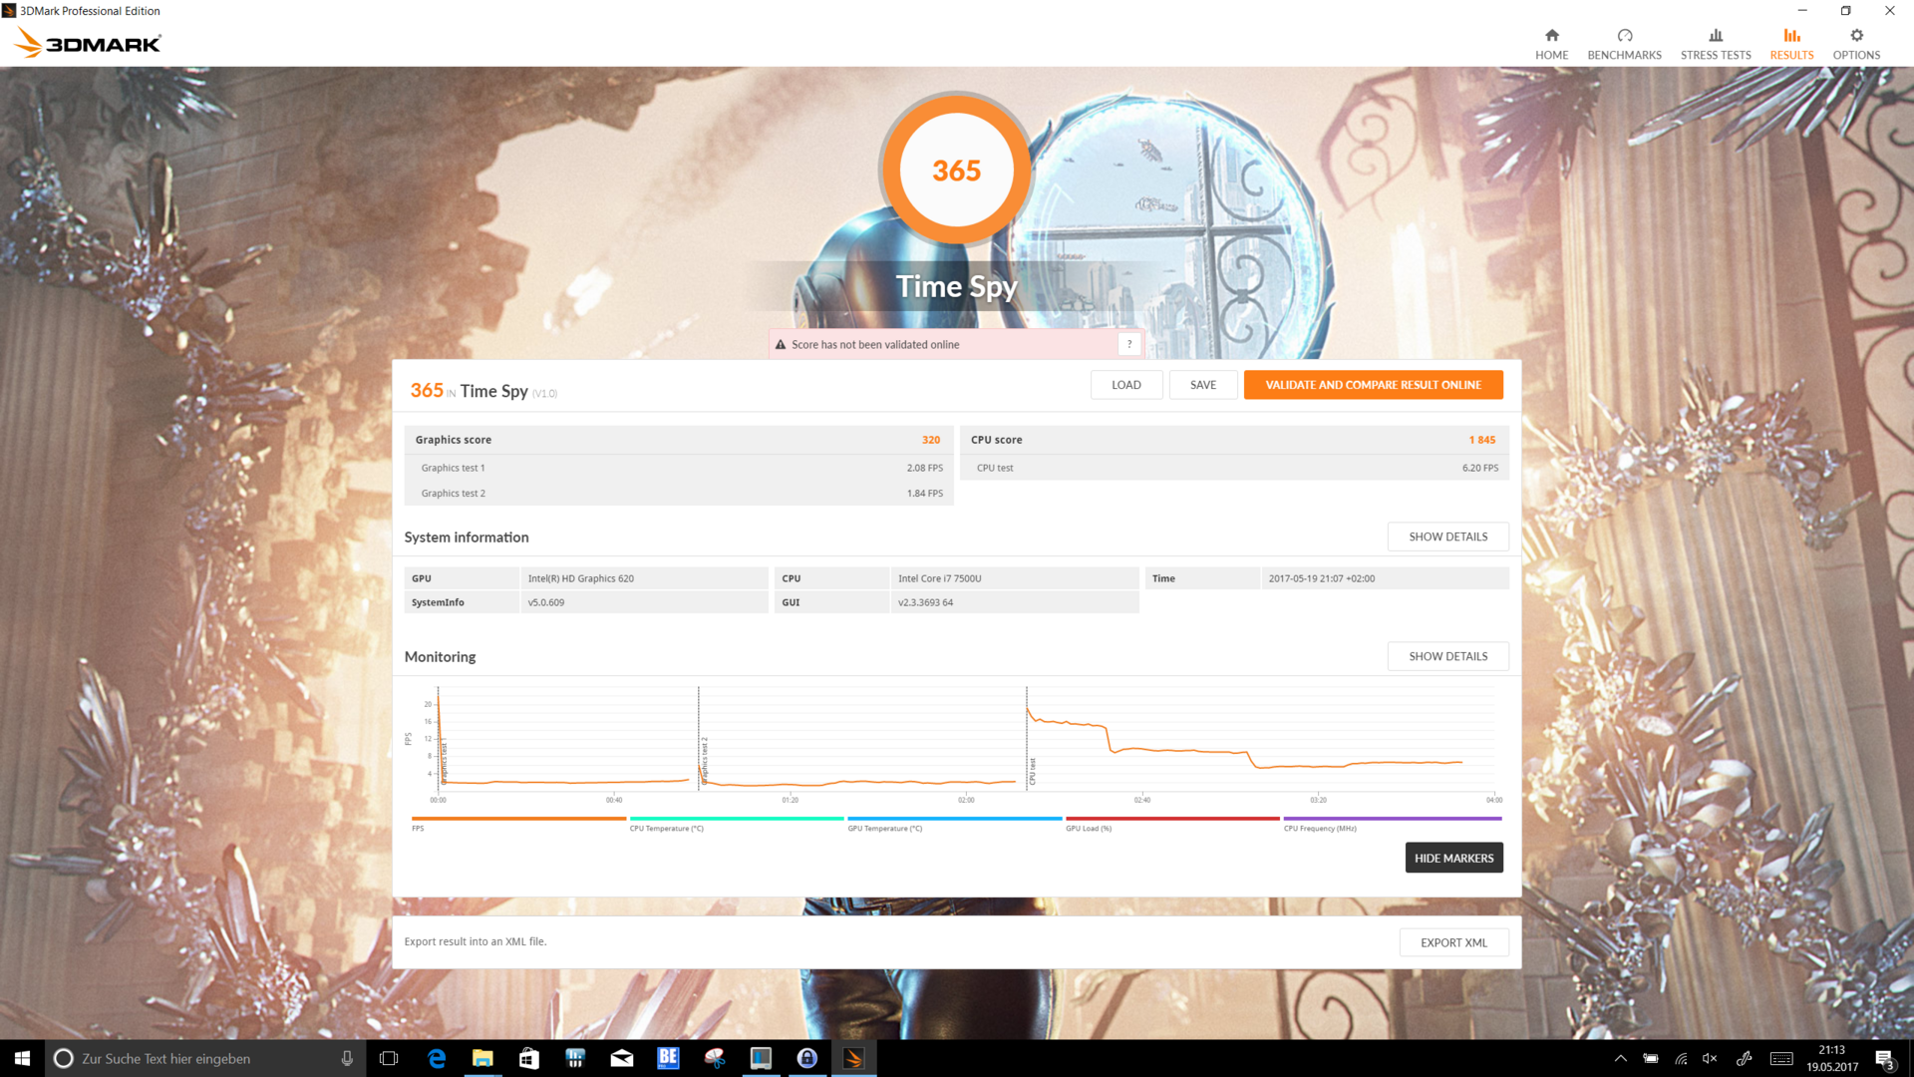Click the Export XML button

[1453, 942]
